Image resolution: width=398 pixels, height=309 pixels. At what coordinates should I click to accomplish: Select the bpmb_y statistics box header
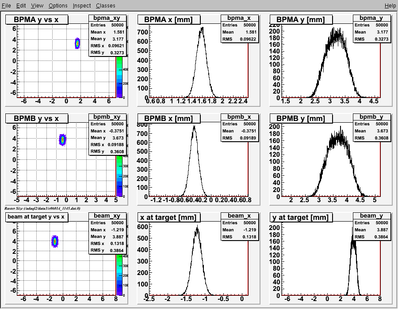[371, 117]
